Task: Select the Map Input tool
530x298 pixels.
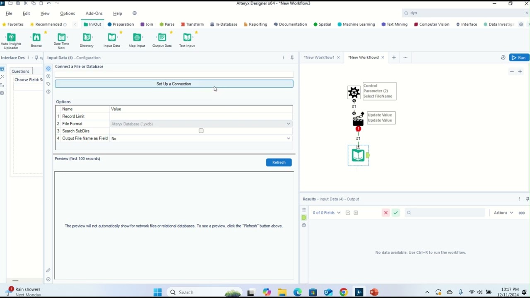Action: [137, 41]
